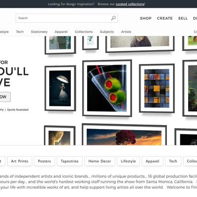This screenshot has height=197, width=197.
Task: Click the girl with umbrella framed print
Action: (60, 88)
